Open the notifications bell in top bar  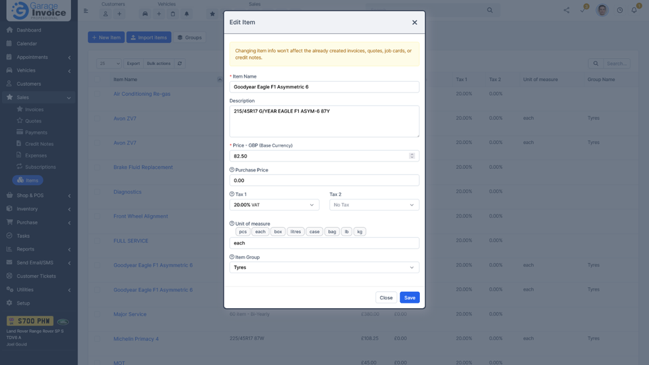coord(634,10)
